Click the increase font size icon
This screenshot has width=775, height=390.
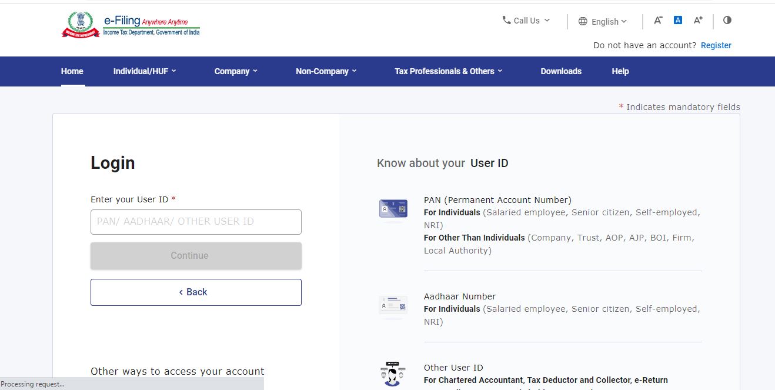[698, 20]
